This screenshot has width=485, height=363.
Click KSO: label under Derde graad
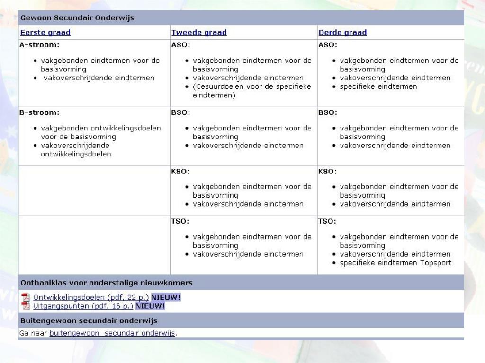[x=328, y=172]
